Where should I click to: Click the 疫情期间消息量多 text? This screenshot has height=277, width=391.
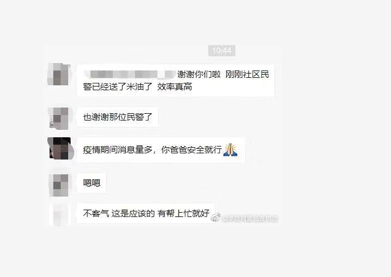[x=118, y=150]
